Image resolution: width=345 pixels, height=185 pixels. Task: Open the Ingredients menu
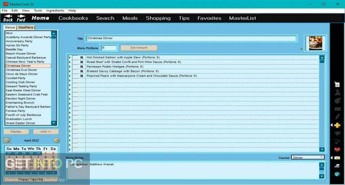click(55, 10)
